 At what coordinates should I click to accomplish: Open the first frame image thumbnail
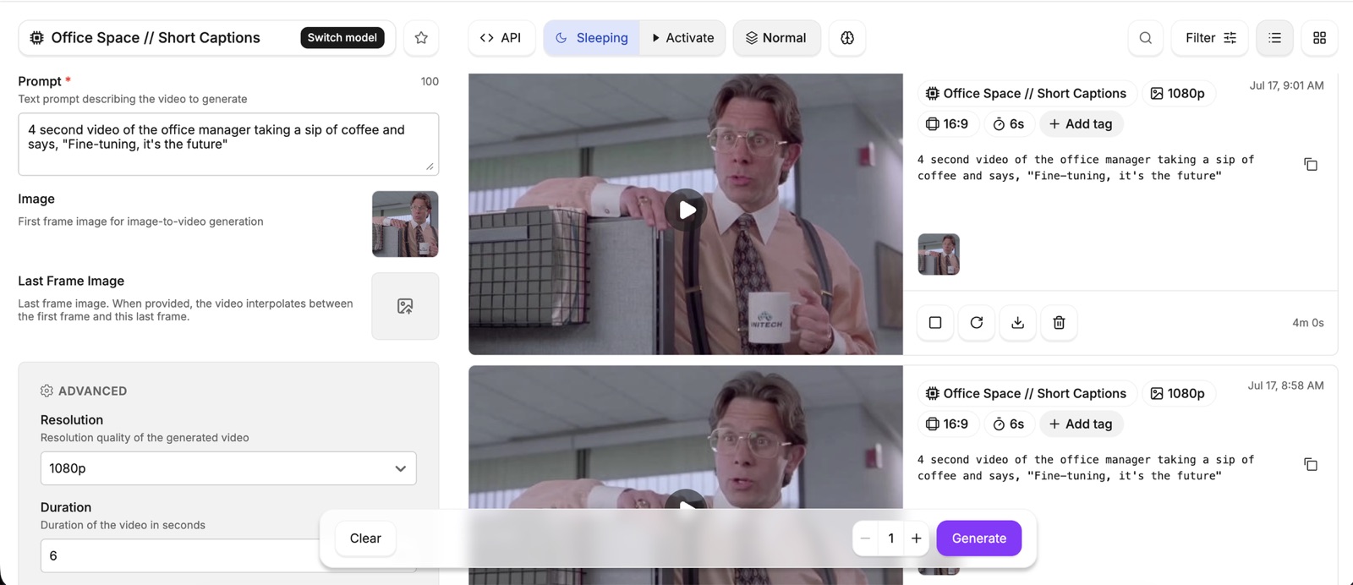(x=405, y=224)
